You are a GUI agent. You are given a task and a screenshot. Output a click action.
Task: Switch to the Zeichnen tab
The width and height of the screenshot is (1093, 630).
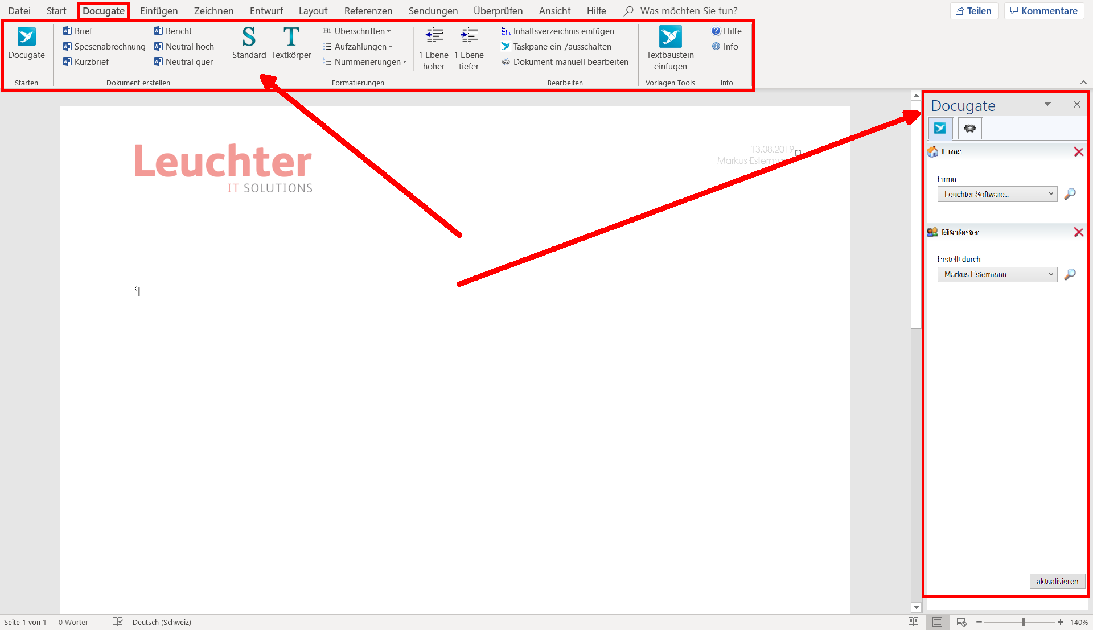coord(213,11)
